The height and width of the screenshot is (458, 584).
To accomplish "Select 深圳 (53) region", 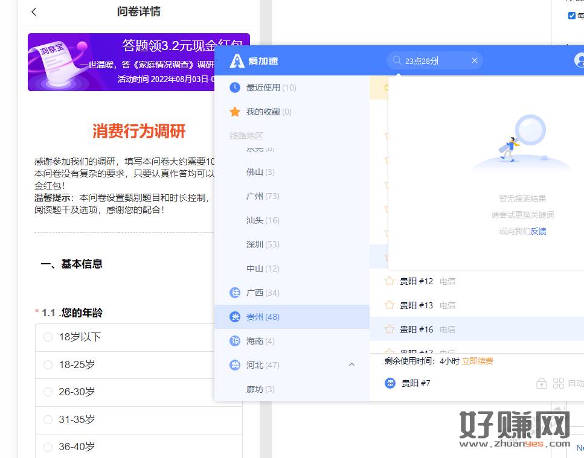I will click(x=292, y=244).
